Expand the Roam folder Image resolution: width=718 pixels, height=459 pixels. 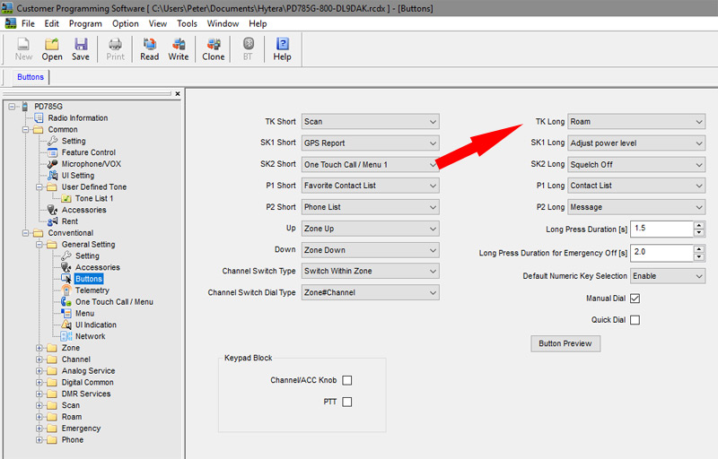[39, 417]
